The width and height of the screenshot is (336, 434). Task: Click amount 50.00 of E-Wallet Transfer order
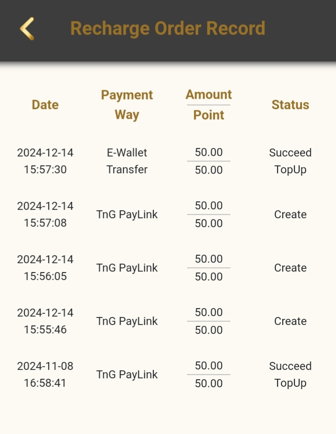208,152
